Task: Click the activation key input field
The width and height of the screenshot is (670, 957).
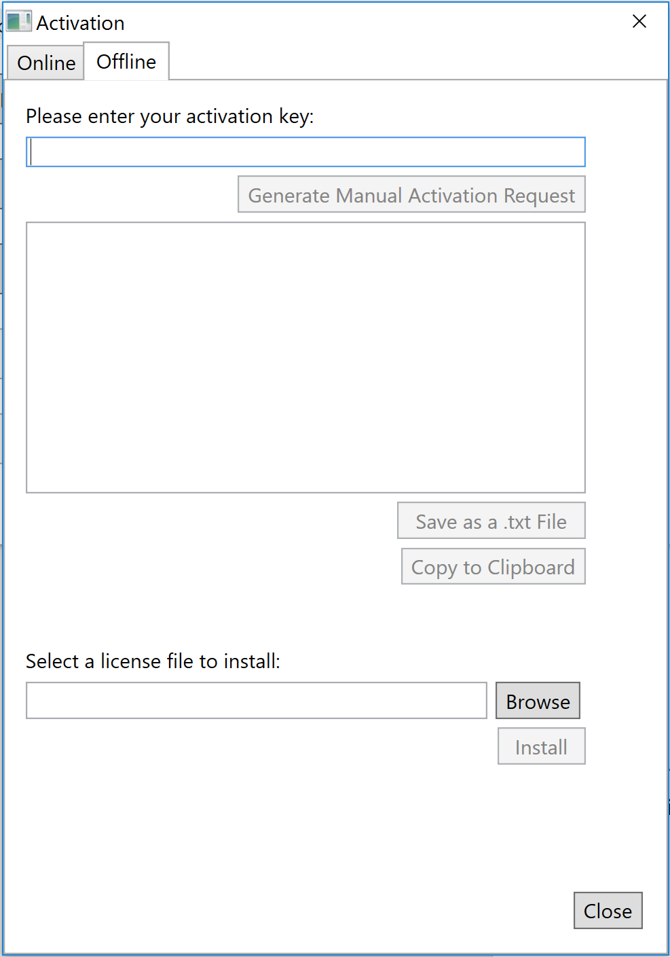Action: pyautogui.click(x=305, y=152)
